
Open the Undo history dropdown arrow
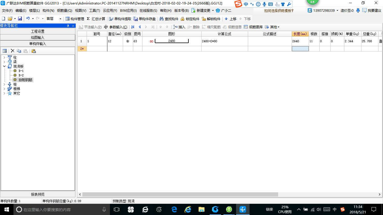[33, 19]
